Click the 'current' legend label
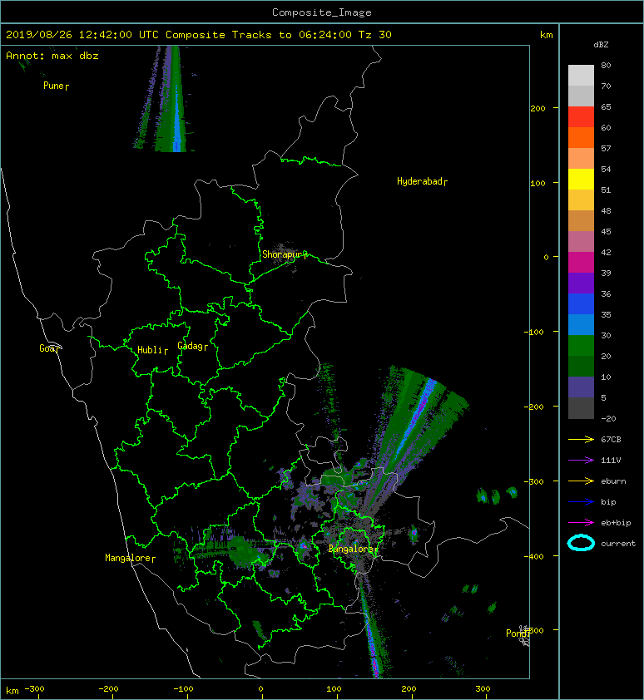The width and height of the screenshot is (644, 700). [x=618, y=544]
